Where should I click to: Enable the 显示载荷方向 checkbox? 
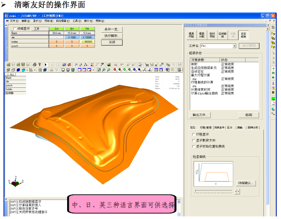(194, 141)
